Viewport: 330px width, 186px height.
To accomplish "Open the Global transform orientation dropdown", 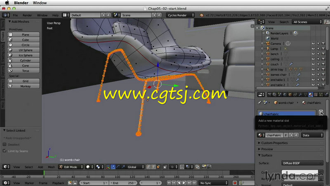I will (x=135, y=167).
